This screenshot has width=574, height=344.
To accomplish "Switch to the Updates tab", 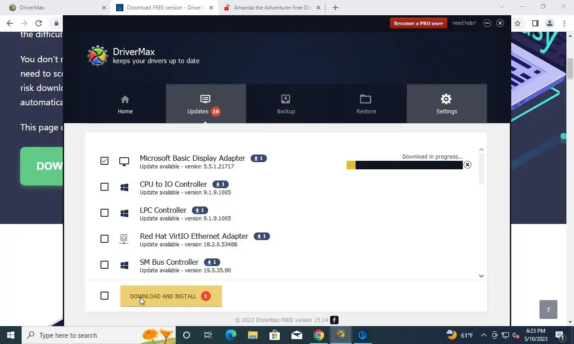I will pyautogui.click(x=205, y=104).
